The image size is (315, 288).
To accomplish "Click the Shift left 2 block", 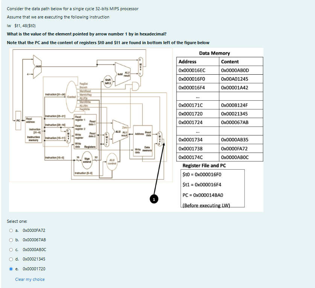I will 108,81.
